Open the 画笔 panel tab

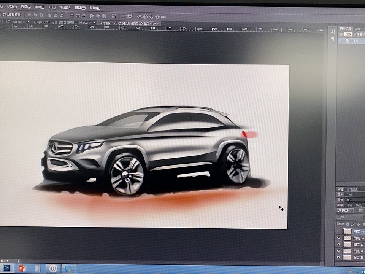tap(340, 189)
